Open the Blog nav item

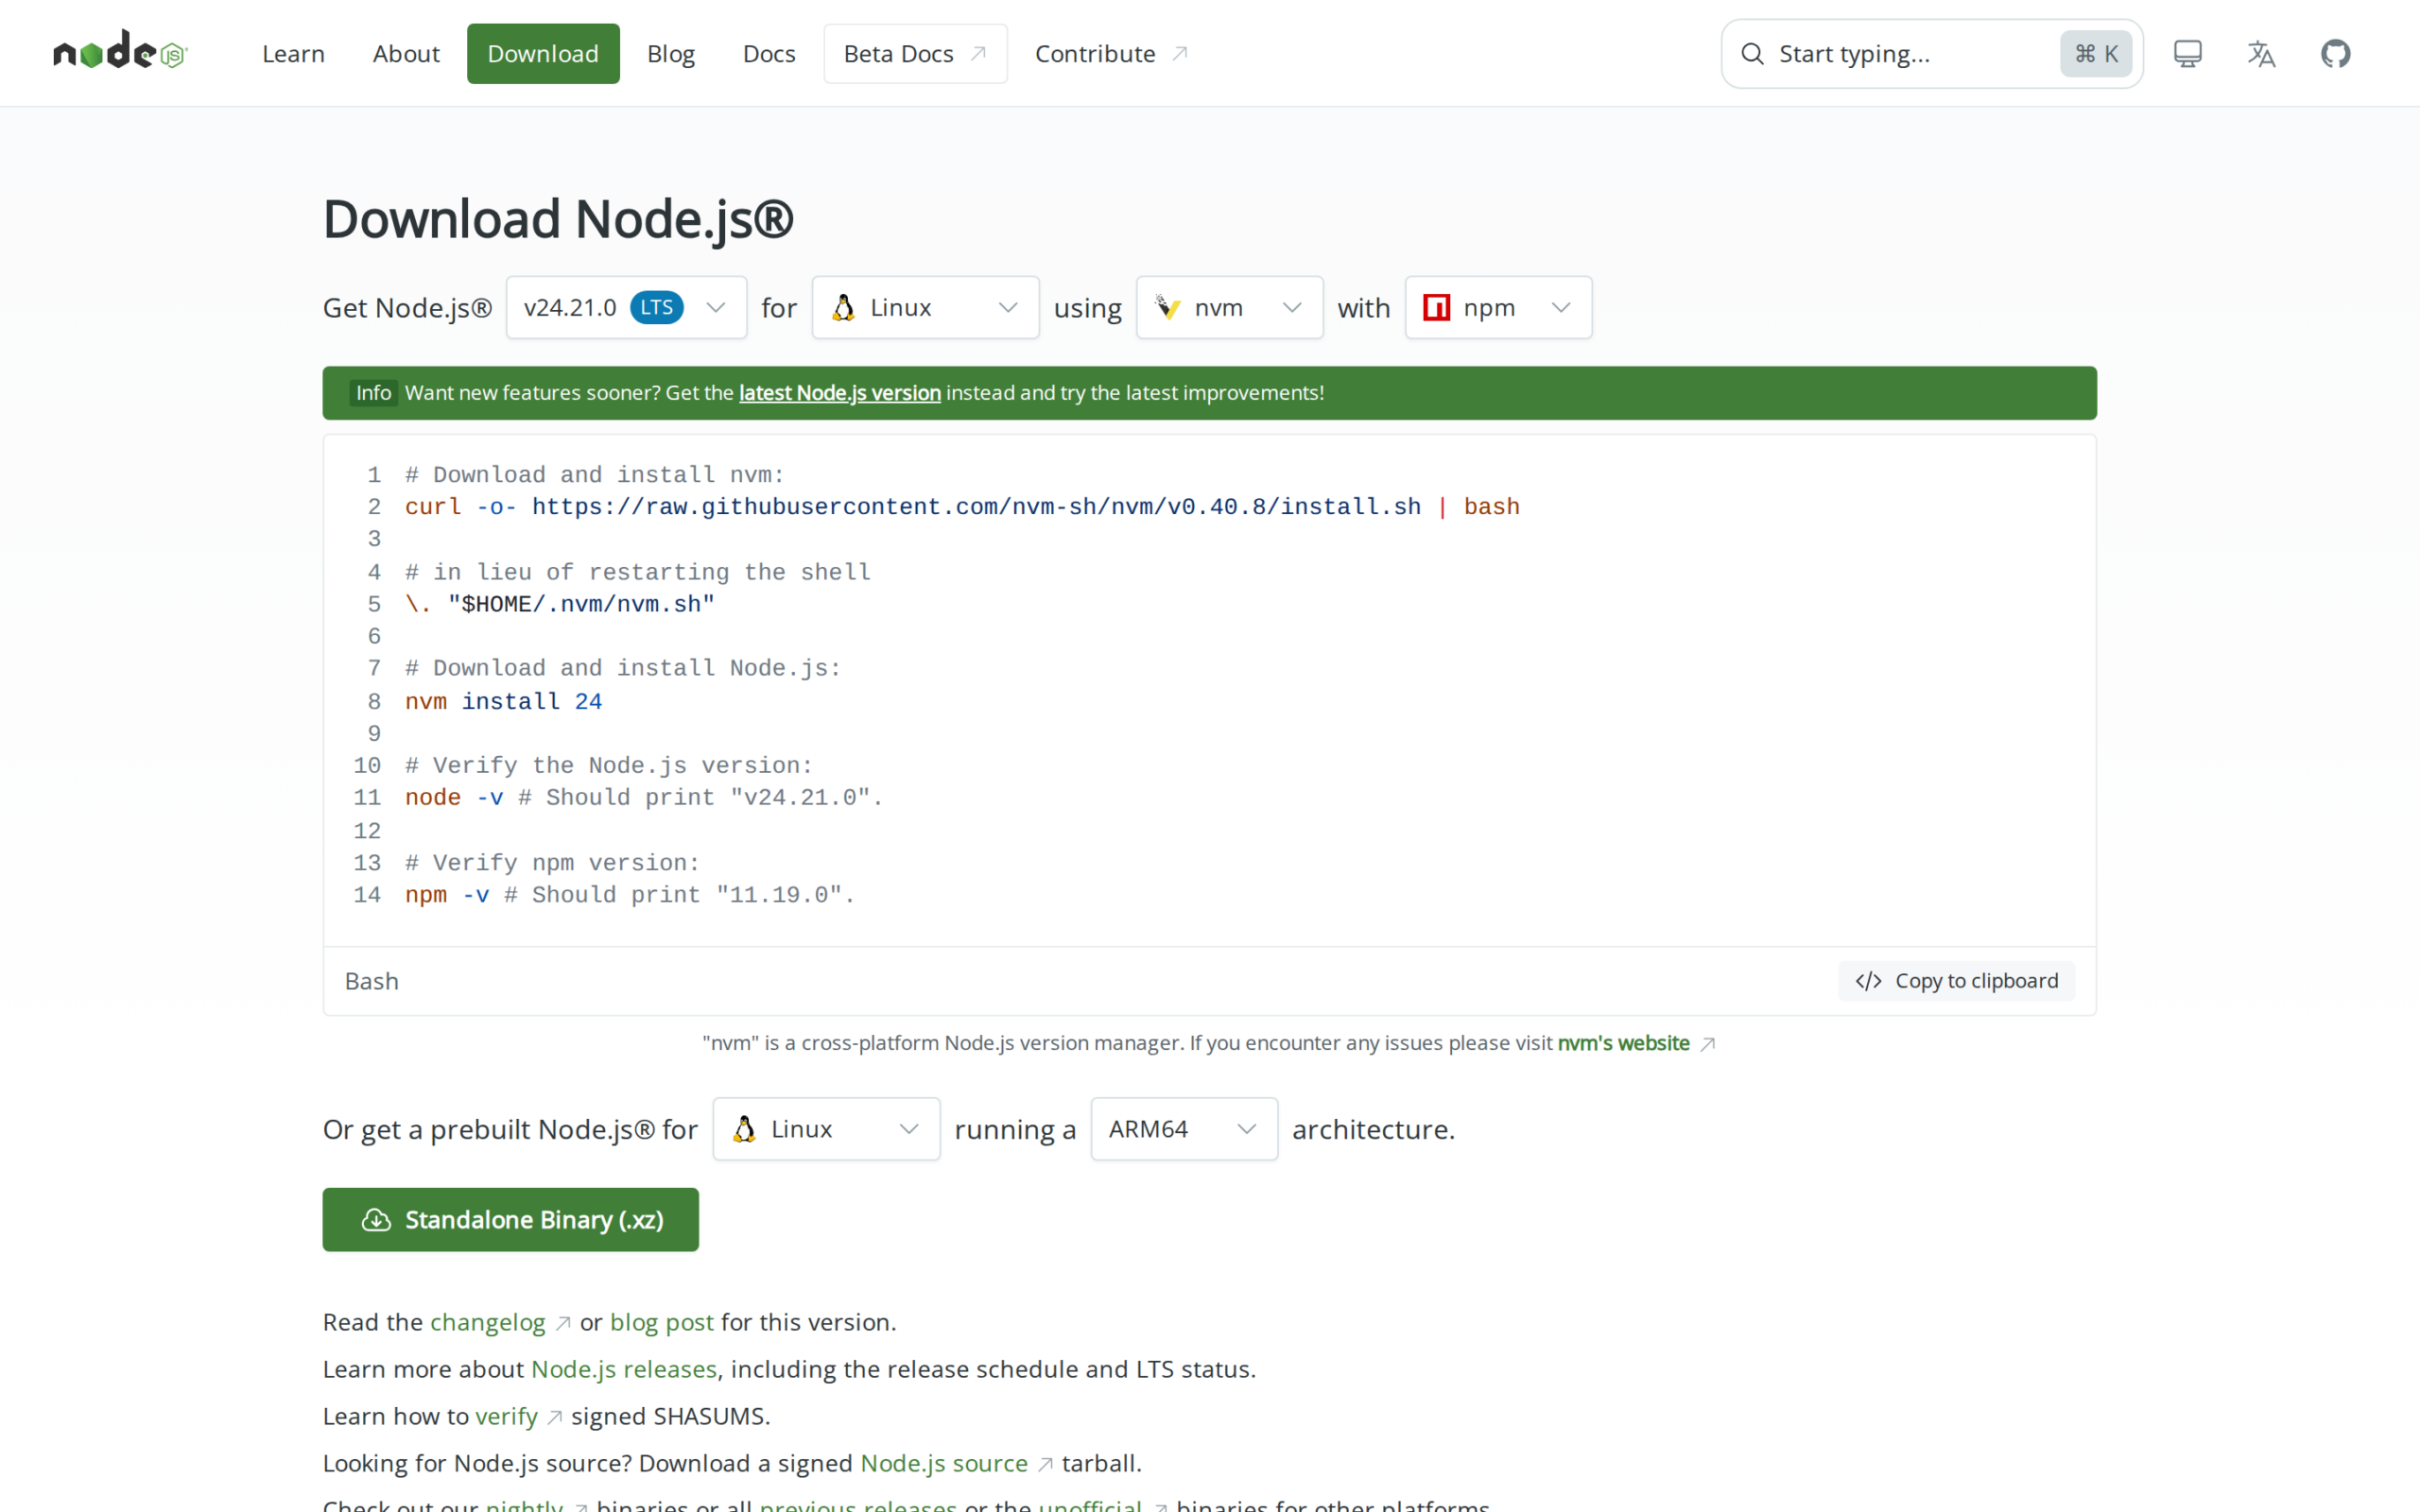coord(671,54)
